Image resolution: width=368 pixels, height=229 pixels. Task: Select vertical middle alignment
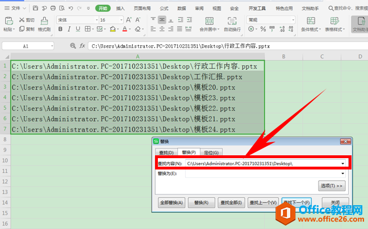(162, 20)
